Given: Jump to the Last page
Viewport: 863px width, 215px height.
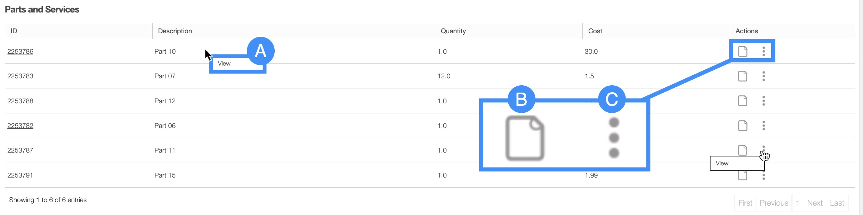Looking at the screenshot, I should [837, 203].
